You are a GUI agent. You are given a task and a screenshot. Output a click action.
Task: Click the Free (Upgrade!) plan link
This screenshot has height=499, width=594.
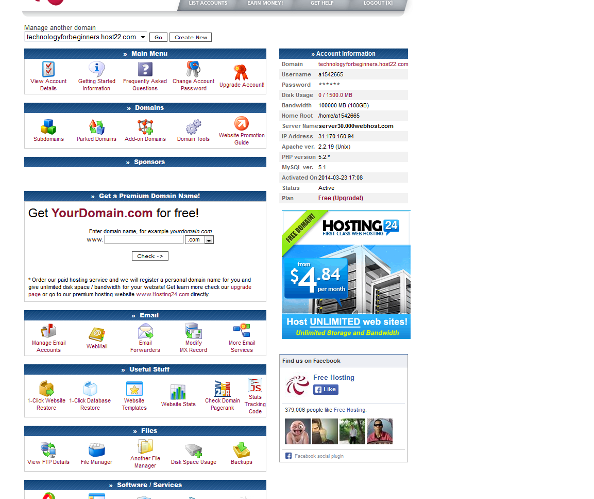(x=341, y=198)
